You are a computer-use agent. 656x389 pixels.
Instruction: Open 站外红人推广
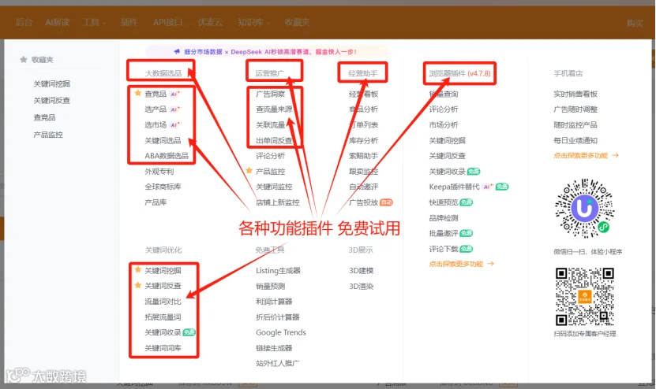click(x=278, y=364)
